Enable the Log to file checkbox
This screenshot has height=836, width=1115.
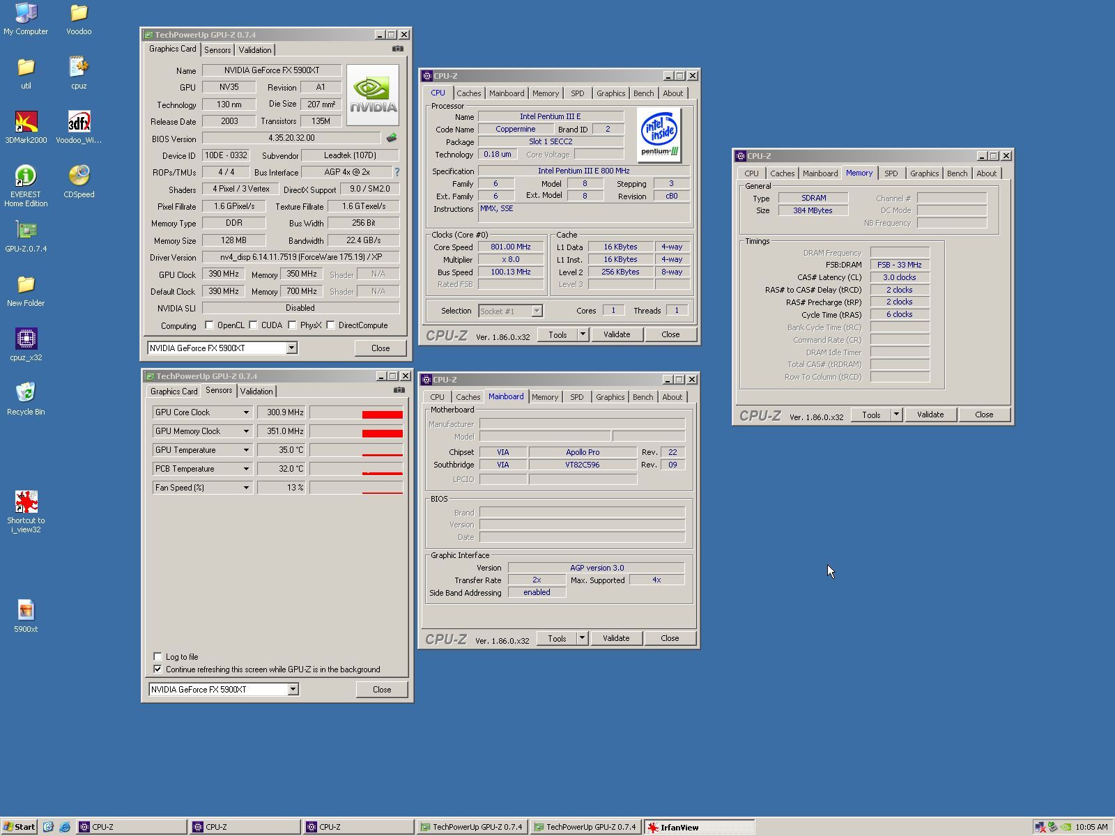click(x=157, y=656)
